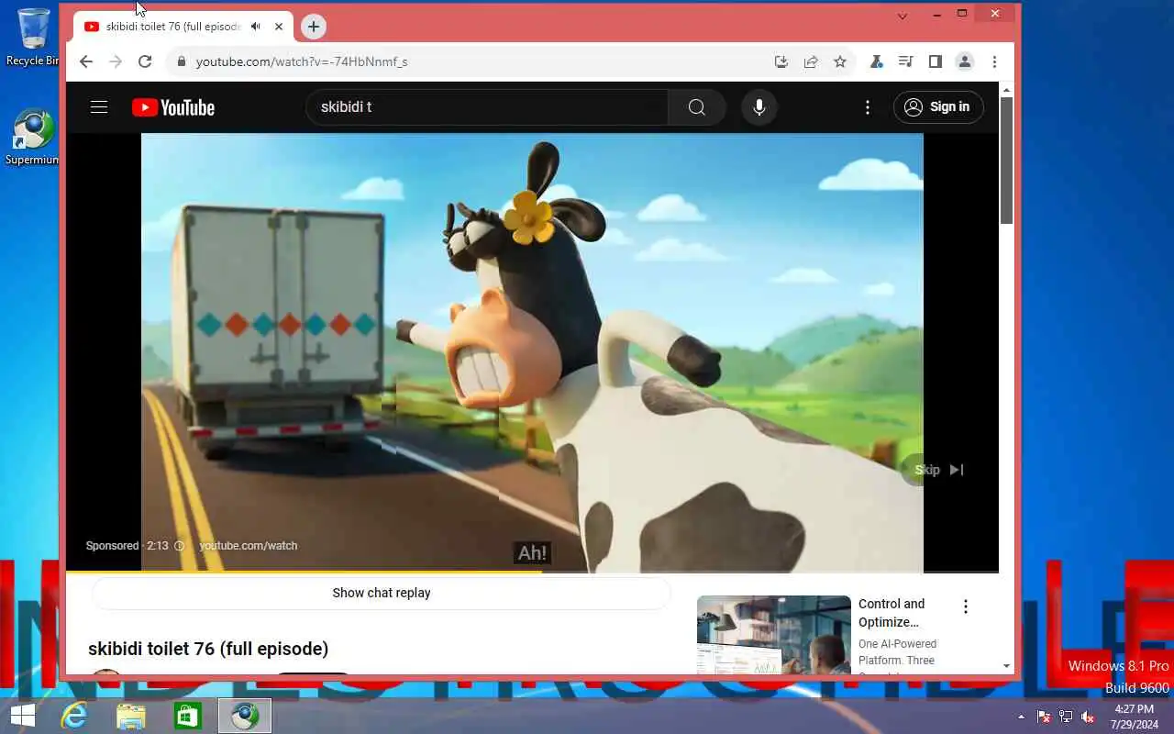Open the browser three-dot menu
The height and width of the screenshot is (734, 1174).
pos(994,61)
